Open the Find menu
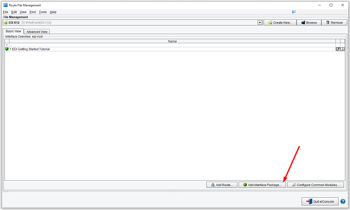This screenshot has width=350, height=210. pos(33,12)
